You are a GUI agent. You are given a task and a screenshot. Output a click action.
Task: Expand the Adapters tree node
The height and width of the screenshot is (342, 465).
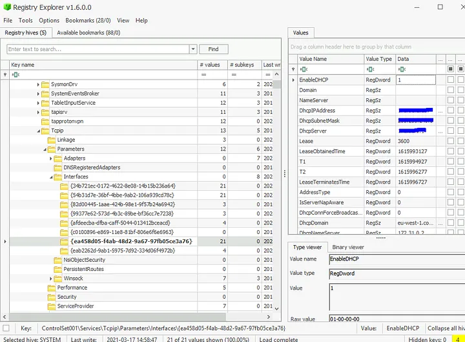pos(51,158)
